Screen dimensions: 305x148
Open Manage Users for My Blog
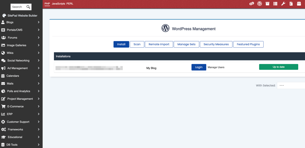coord(216,67)
